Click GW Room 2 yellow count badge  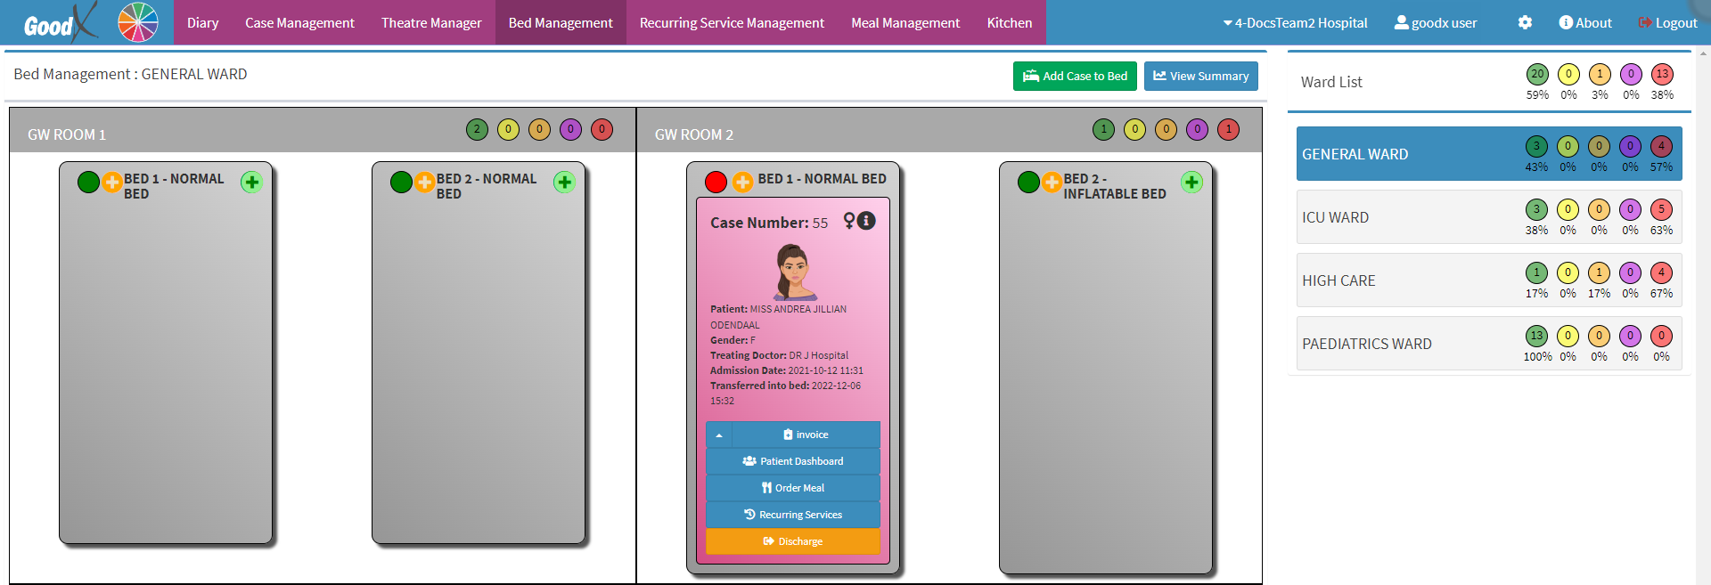point(1134,129)
